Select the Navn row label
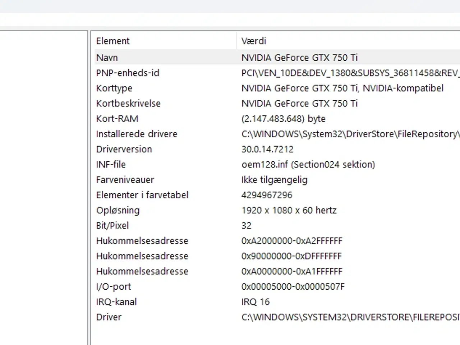 (107, 57)
